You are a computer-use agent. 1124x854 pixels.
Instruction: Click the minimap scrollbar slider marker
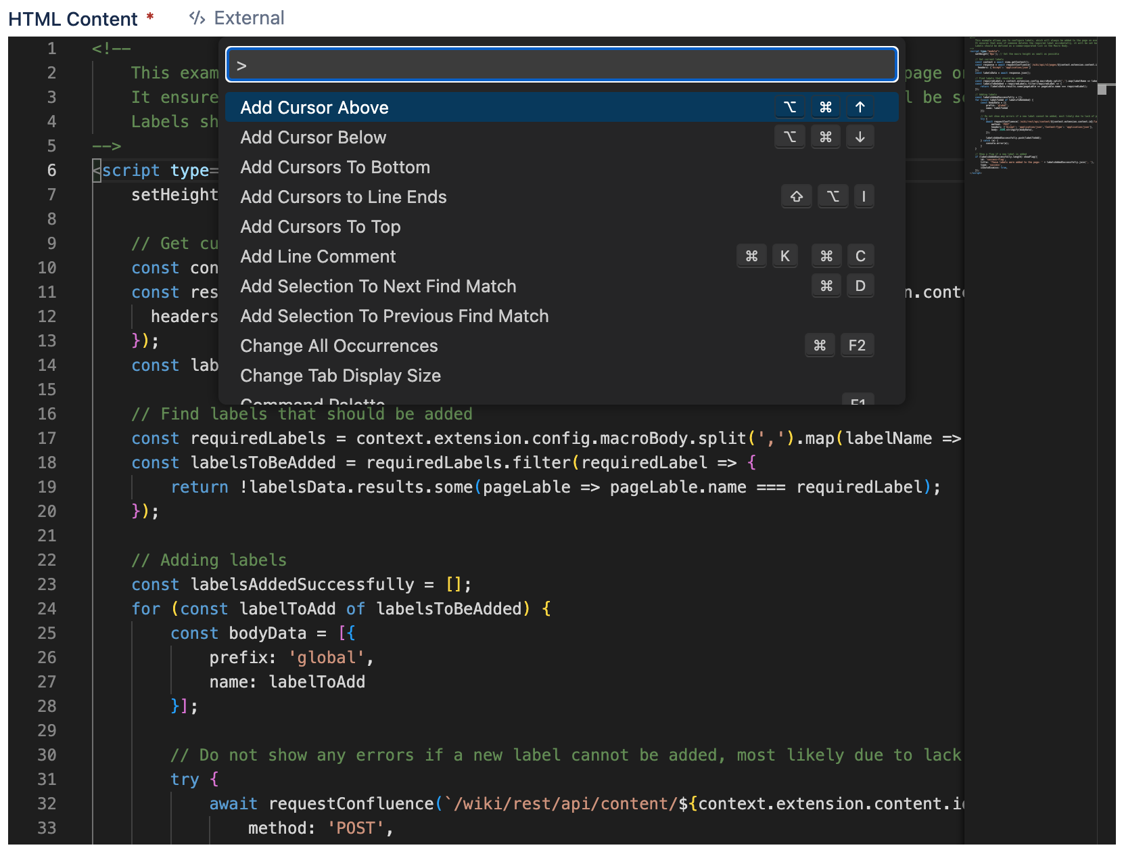pos(1102,89)
